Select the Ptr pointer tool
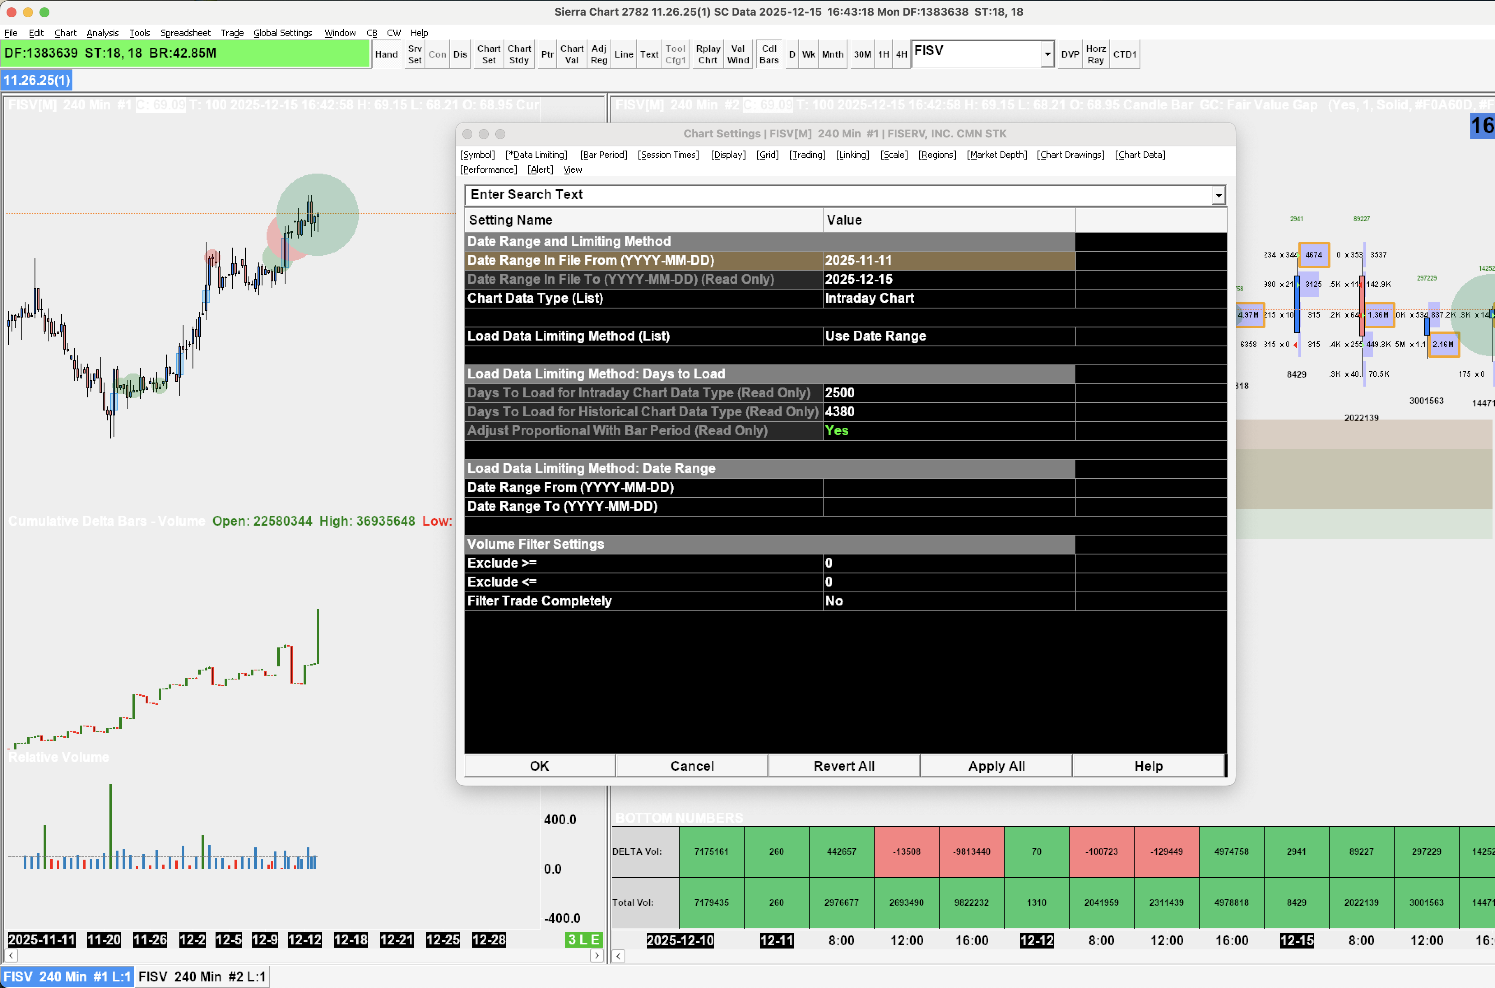The width and height of the screenshot is (1495, 988). pos(547,54)
